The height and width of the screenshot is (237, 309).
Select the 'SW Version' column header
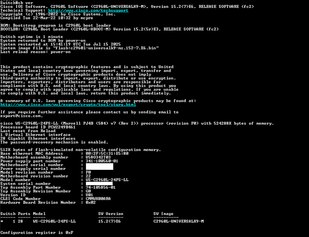111,214
